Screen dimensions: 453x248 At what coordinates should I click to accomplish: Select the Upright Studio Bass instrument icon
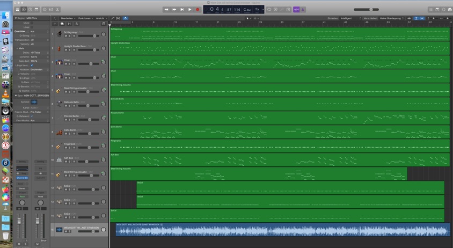(x=59, y=48)
